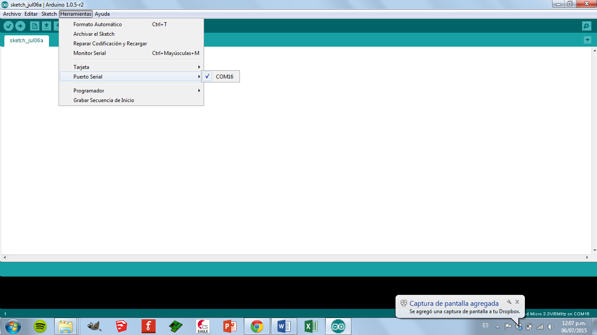Screen dimensions: 597x335
Task: Click the Action Center flag icon
Action: click(508, 326)
